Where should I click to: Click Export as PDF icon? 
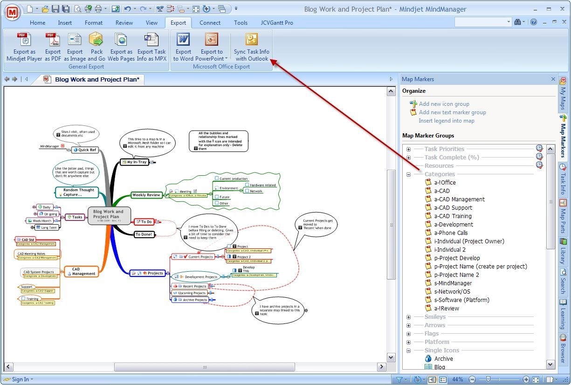pyautogui.click(x=53, y=40)
